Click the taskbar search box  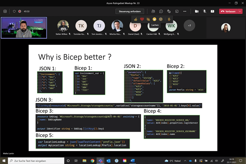pos(36,161)
